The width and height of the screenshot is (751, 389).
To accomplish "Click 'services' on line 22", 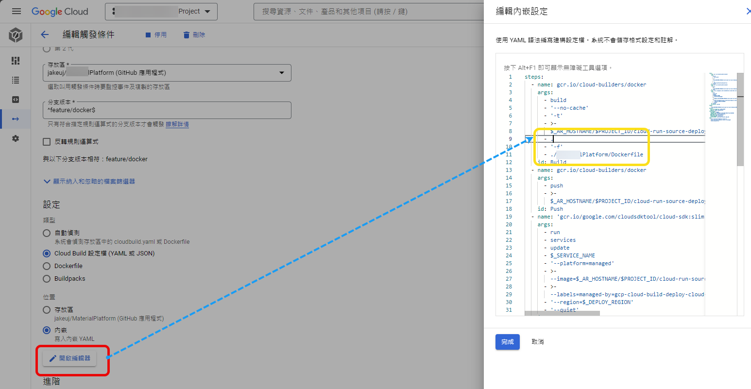I will point(563,240).
